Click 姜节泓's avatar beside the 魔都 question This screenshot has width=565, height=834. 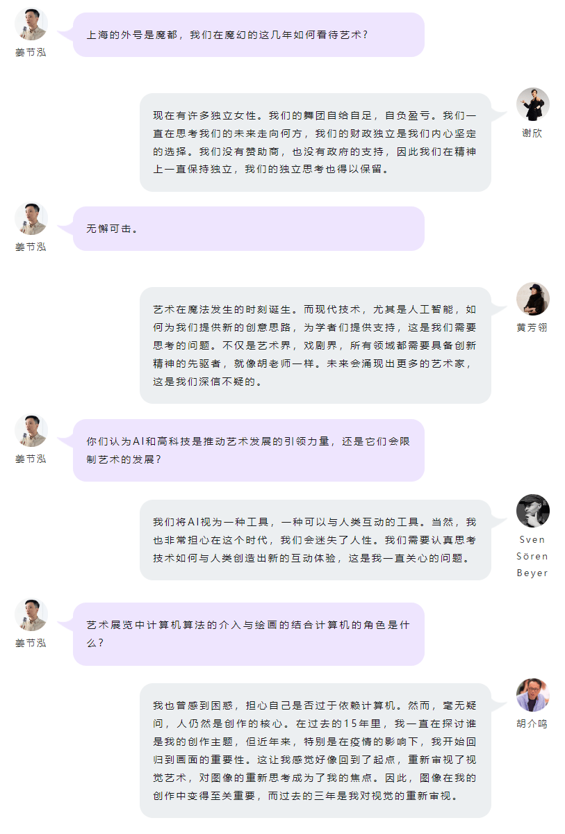tap(31, 25)
